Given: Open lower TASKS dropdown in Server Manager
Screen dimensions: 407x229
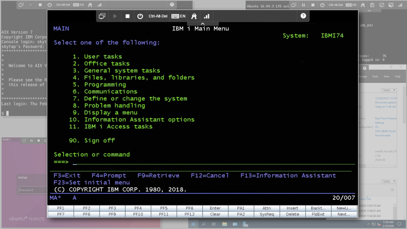Looking at the screenshot, I should click(x=389, y=181).
